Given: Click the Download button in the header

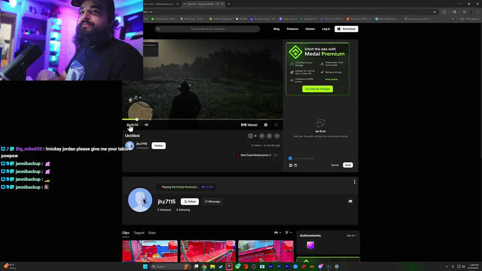Looking at the screenshot, I should click(346, 29).
